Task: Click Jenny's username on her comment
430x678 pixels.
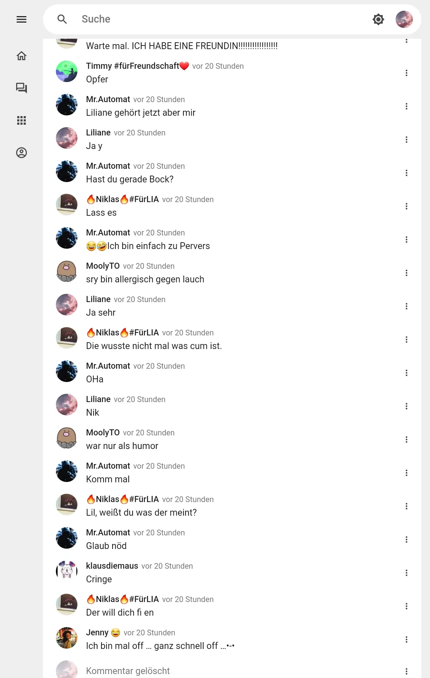Action: [97, 632]
